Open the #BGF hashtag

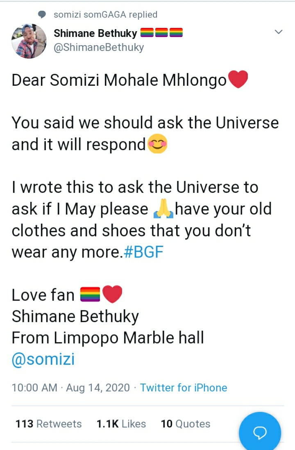(x=143, y=252)
